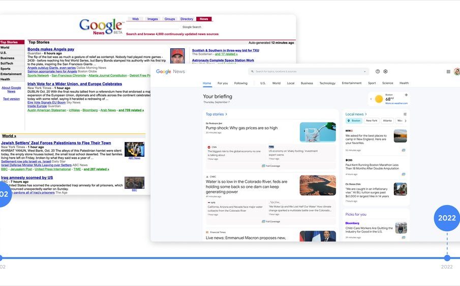Click the CNN source icon in Top stories

[209, 147]
